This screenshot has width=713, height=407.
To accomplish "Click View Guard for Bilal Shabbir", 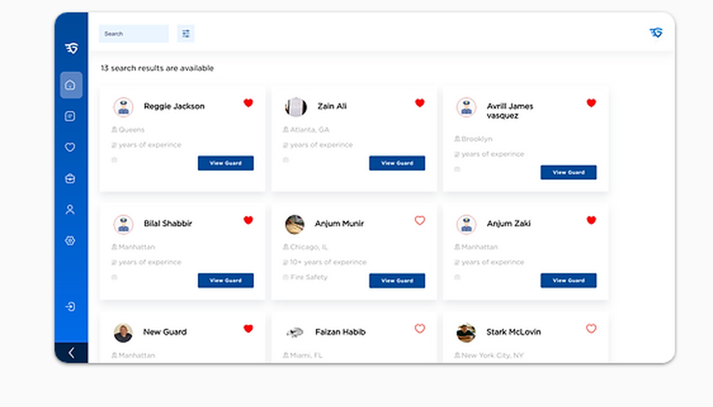I will [225, 280].
